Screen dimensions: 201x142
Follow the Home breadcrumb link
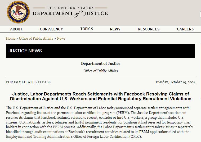click(11, 38)
